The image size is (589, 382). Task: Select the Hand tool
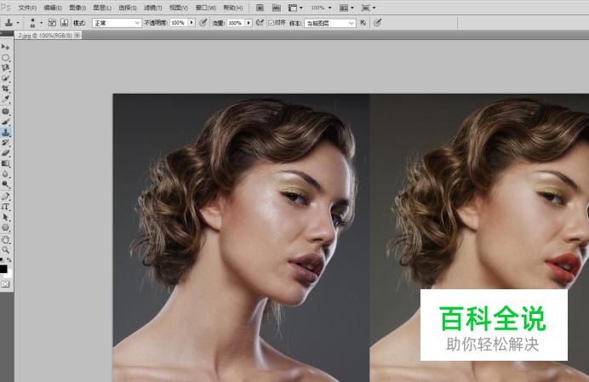[5, 240]
